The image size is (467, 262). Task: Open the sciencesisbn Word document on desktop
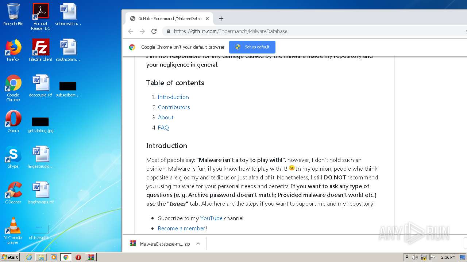coord(68,15)
